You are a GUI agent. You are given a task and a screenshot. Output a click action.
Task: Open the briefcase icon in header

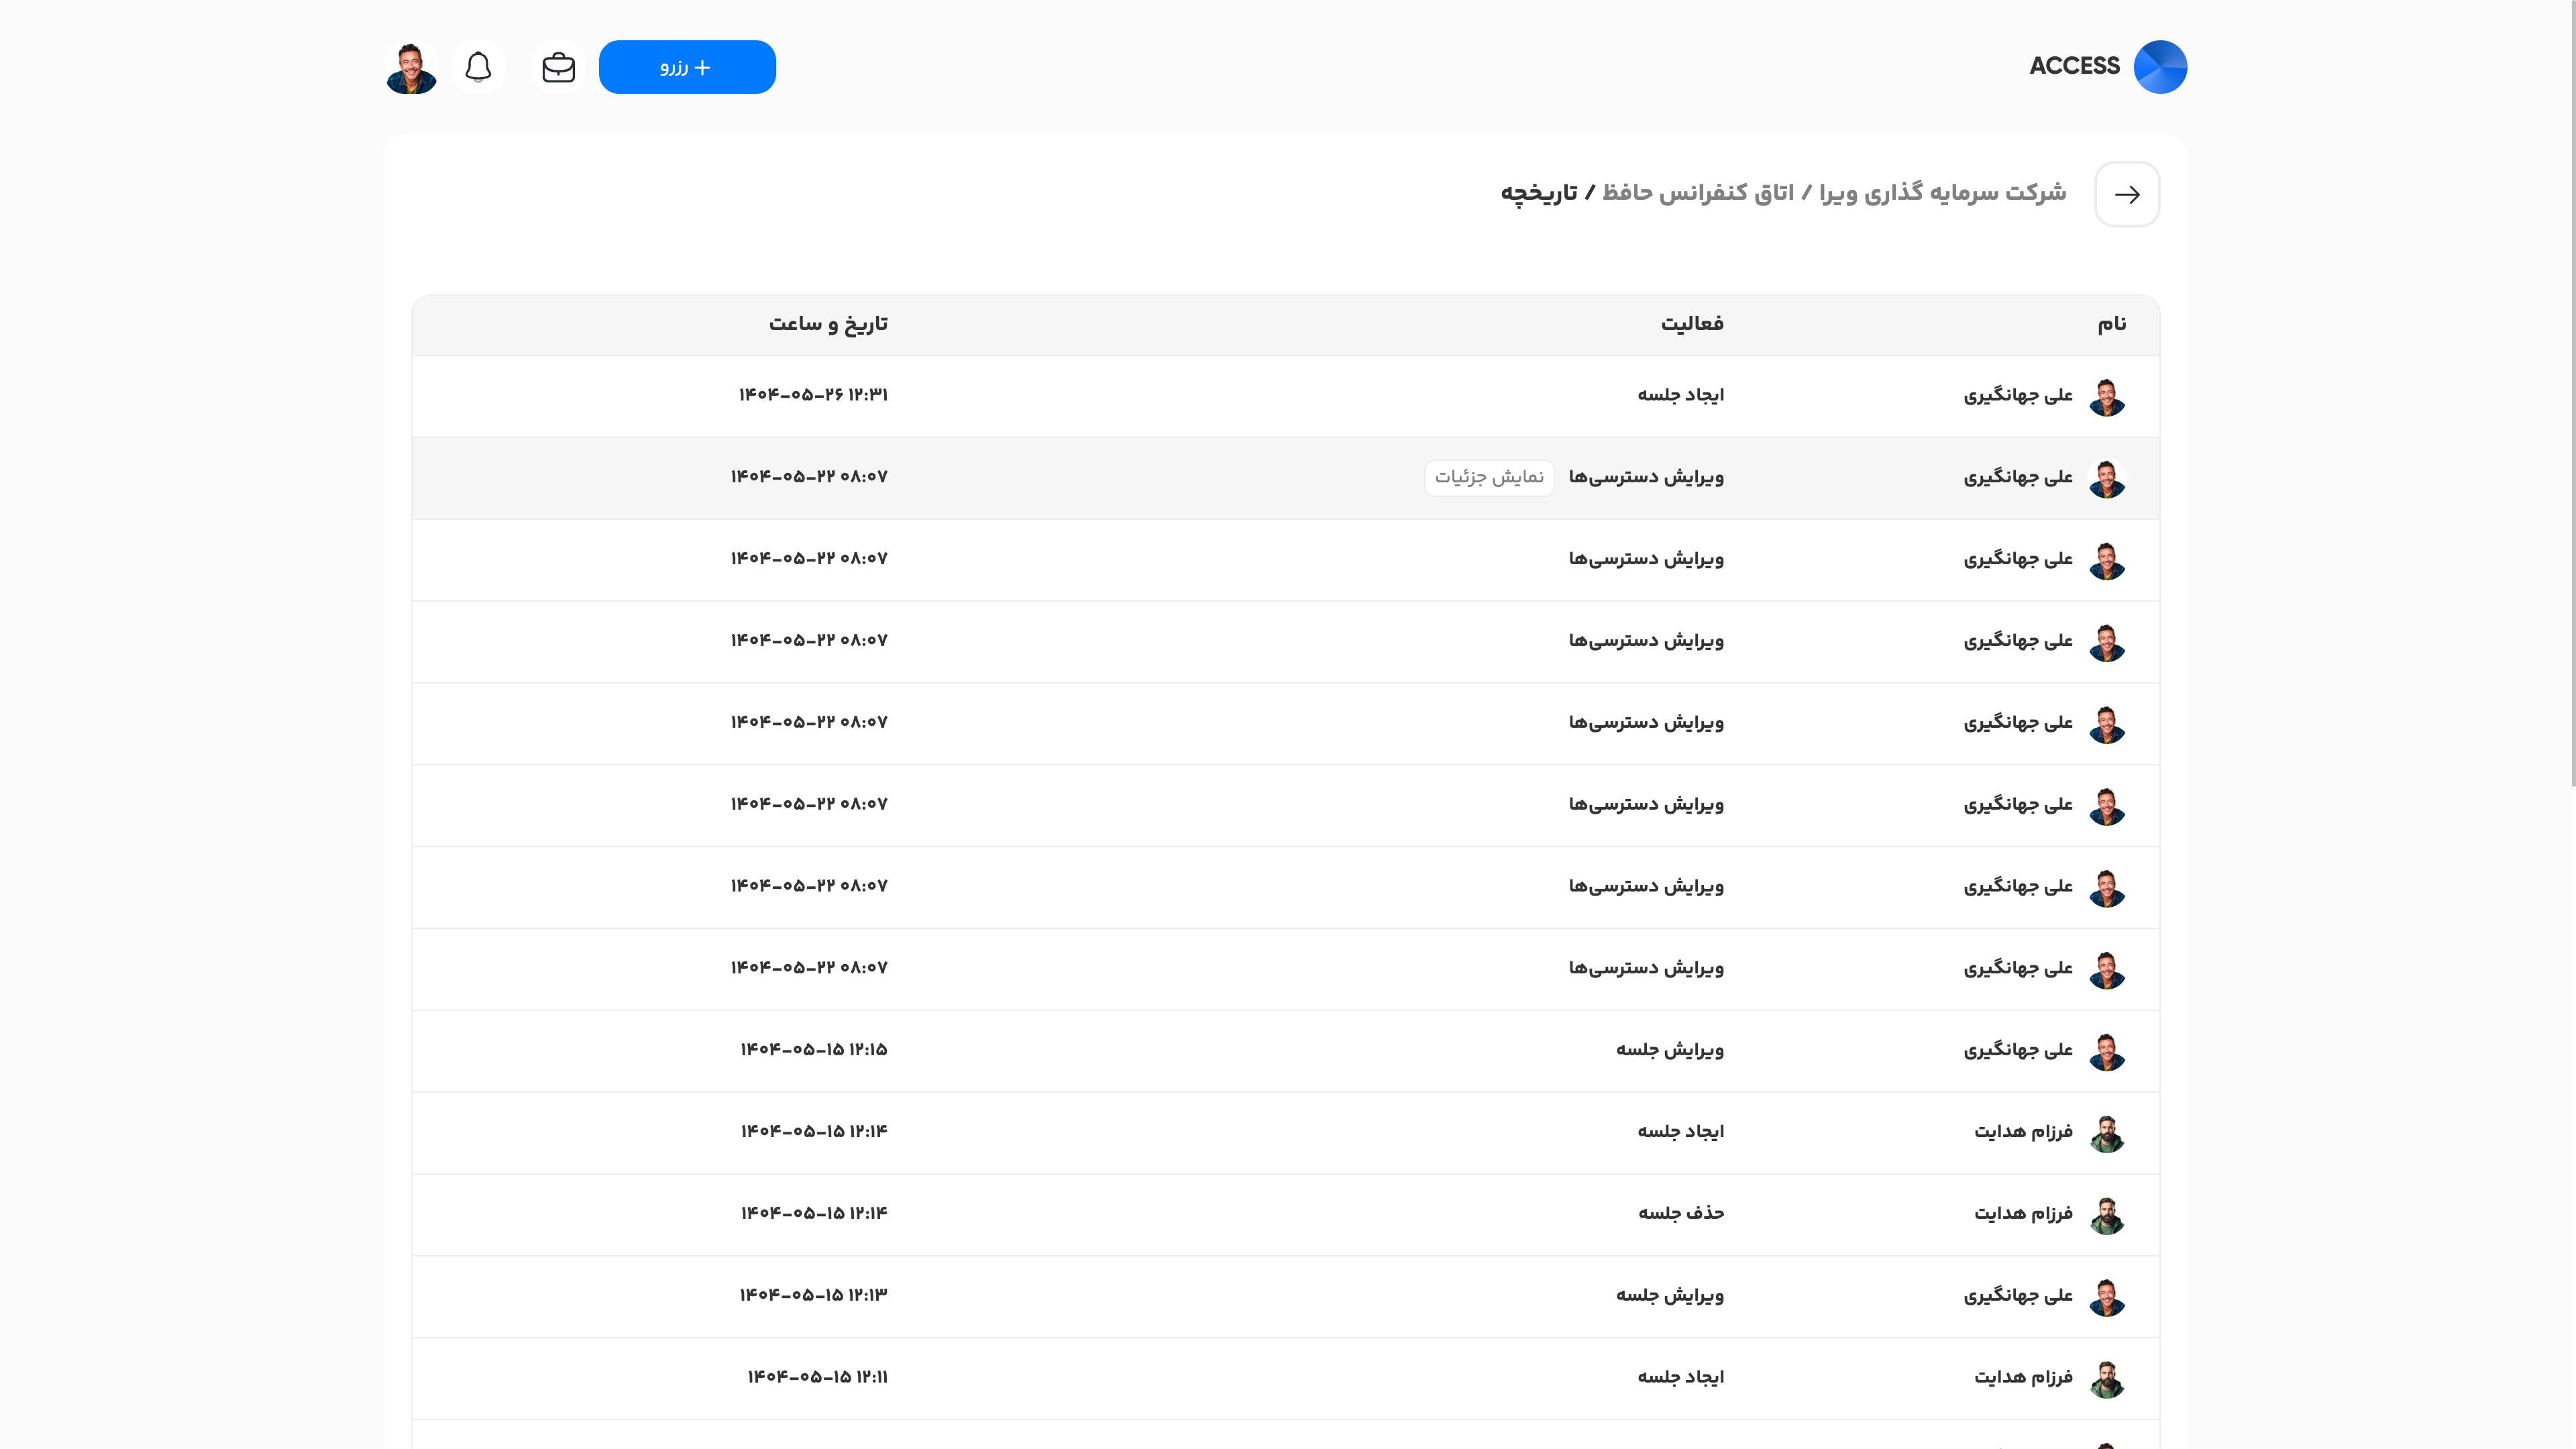(558, 67)
